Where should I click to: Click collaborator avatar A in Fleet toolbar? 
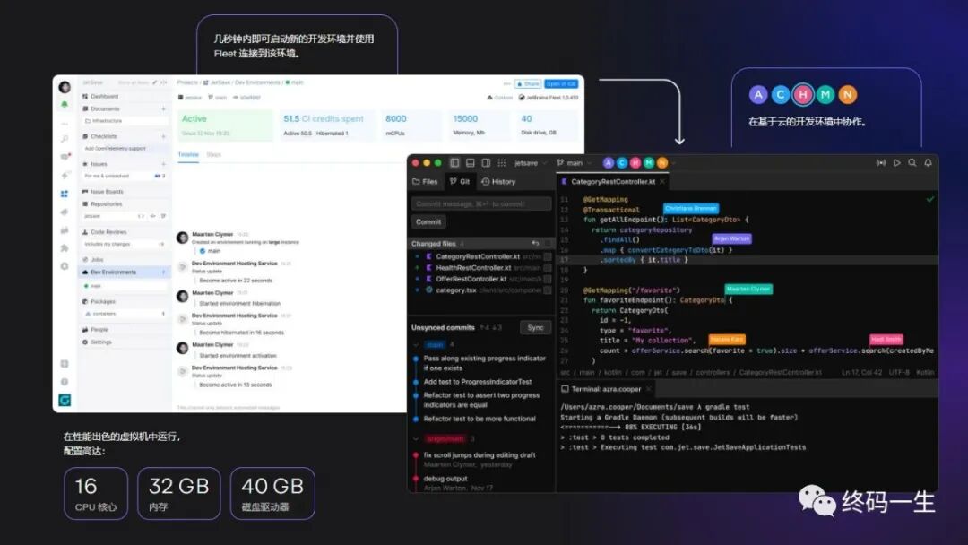tap(608, 163)
